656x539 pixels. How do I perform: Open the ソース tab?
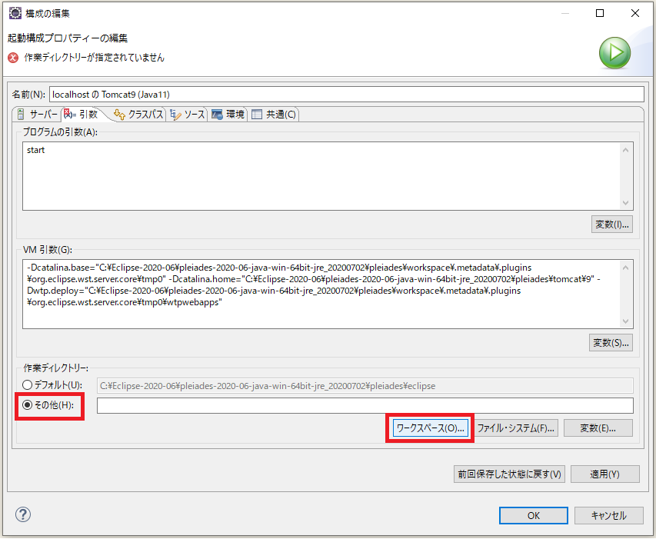coord(188,114)
